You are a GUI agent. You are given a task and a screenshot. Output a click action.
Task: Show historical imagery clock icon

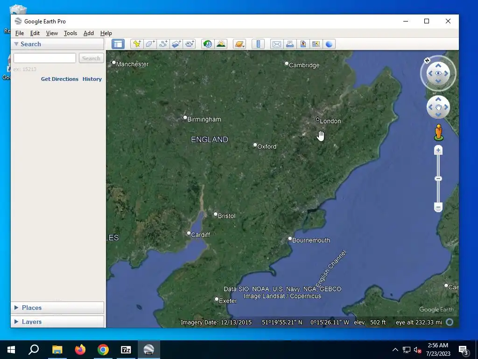pos(208,44)
